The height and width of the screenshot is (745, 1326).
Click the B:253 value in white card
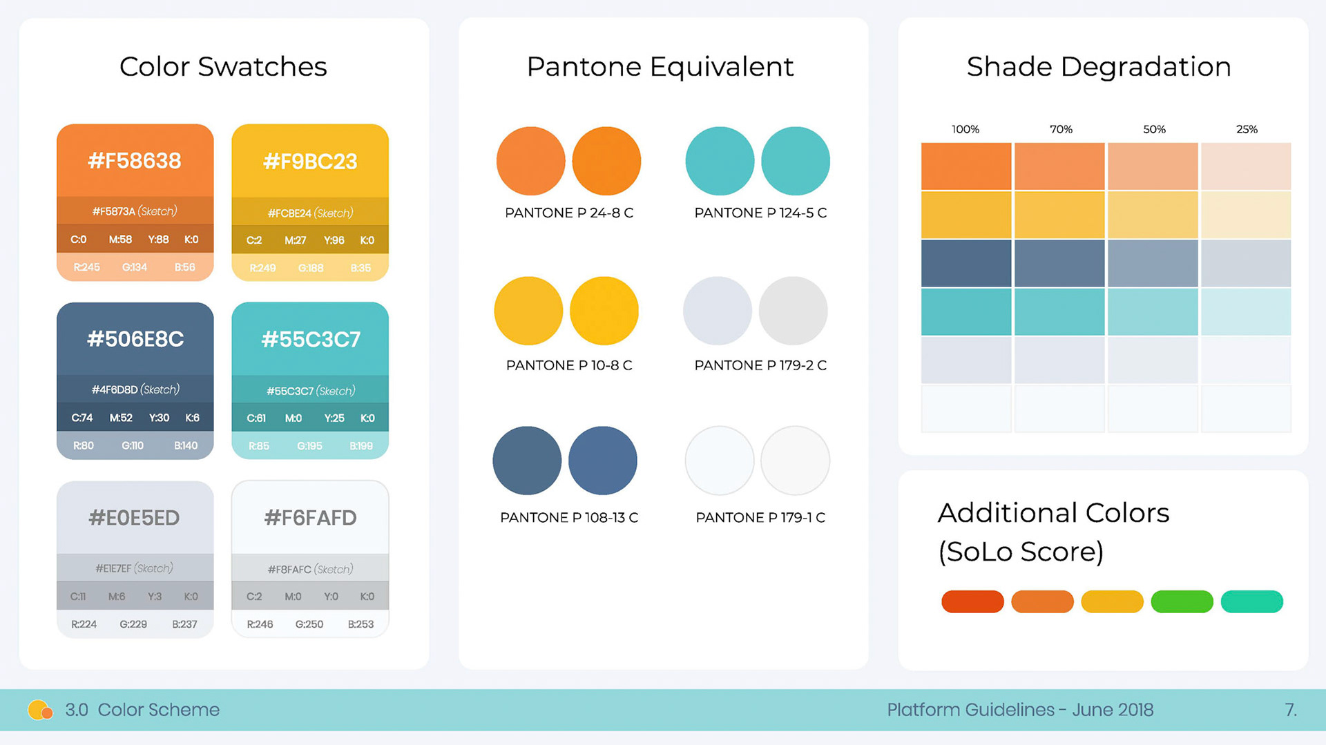tap(361, 624)
